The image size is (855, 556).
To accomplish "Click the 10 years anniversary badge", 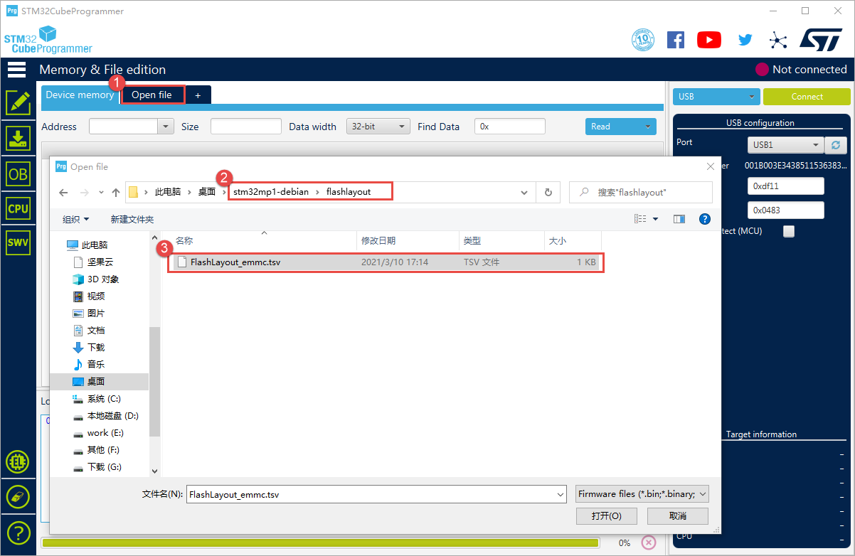I will pyautogui.click(x=642, y=40).
